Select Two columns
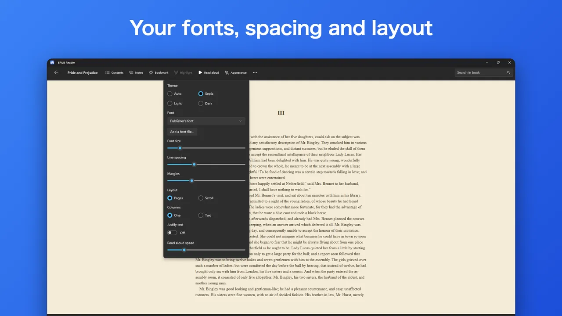The height and width of the screenshot is (316, 562). (205, 215)
